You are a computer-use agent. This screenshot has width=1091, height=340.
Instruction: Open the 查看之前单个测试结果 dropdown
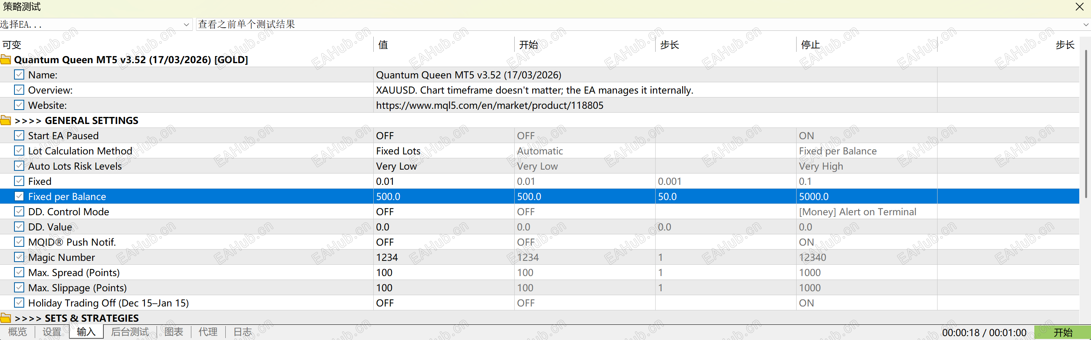tap(644, 25)
